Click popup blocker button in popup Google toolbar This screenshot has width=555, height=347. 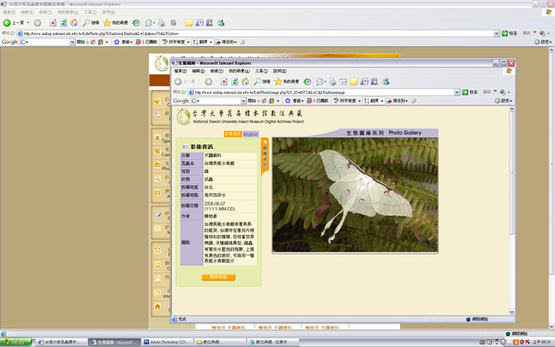click(x=317, y=101)
